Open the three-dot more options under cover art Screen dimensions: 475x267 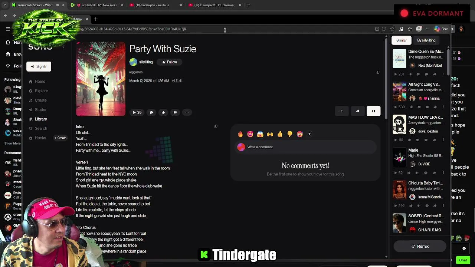pos(187,112)
